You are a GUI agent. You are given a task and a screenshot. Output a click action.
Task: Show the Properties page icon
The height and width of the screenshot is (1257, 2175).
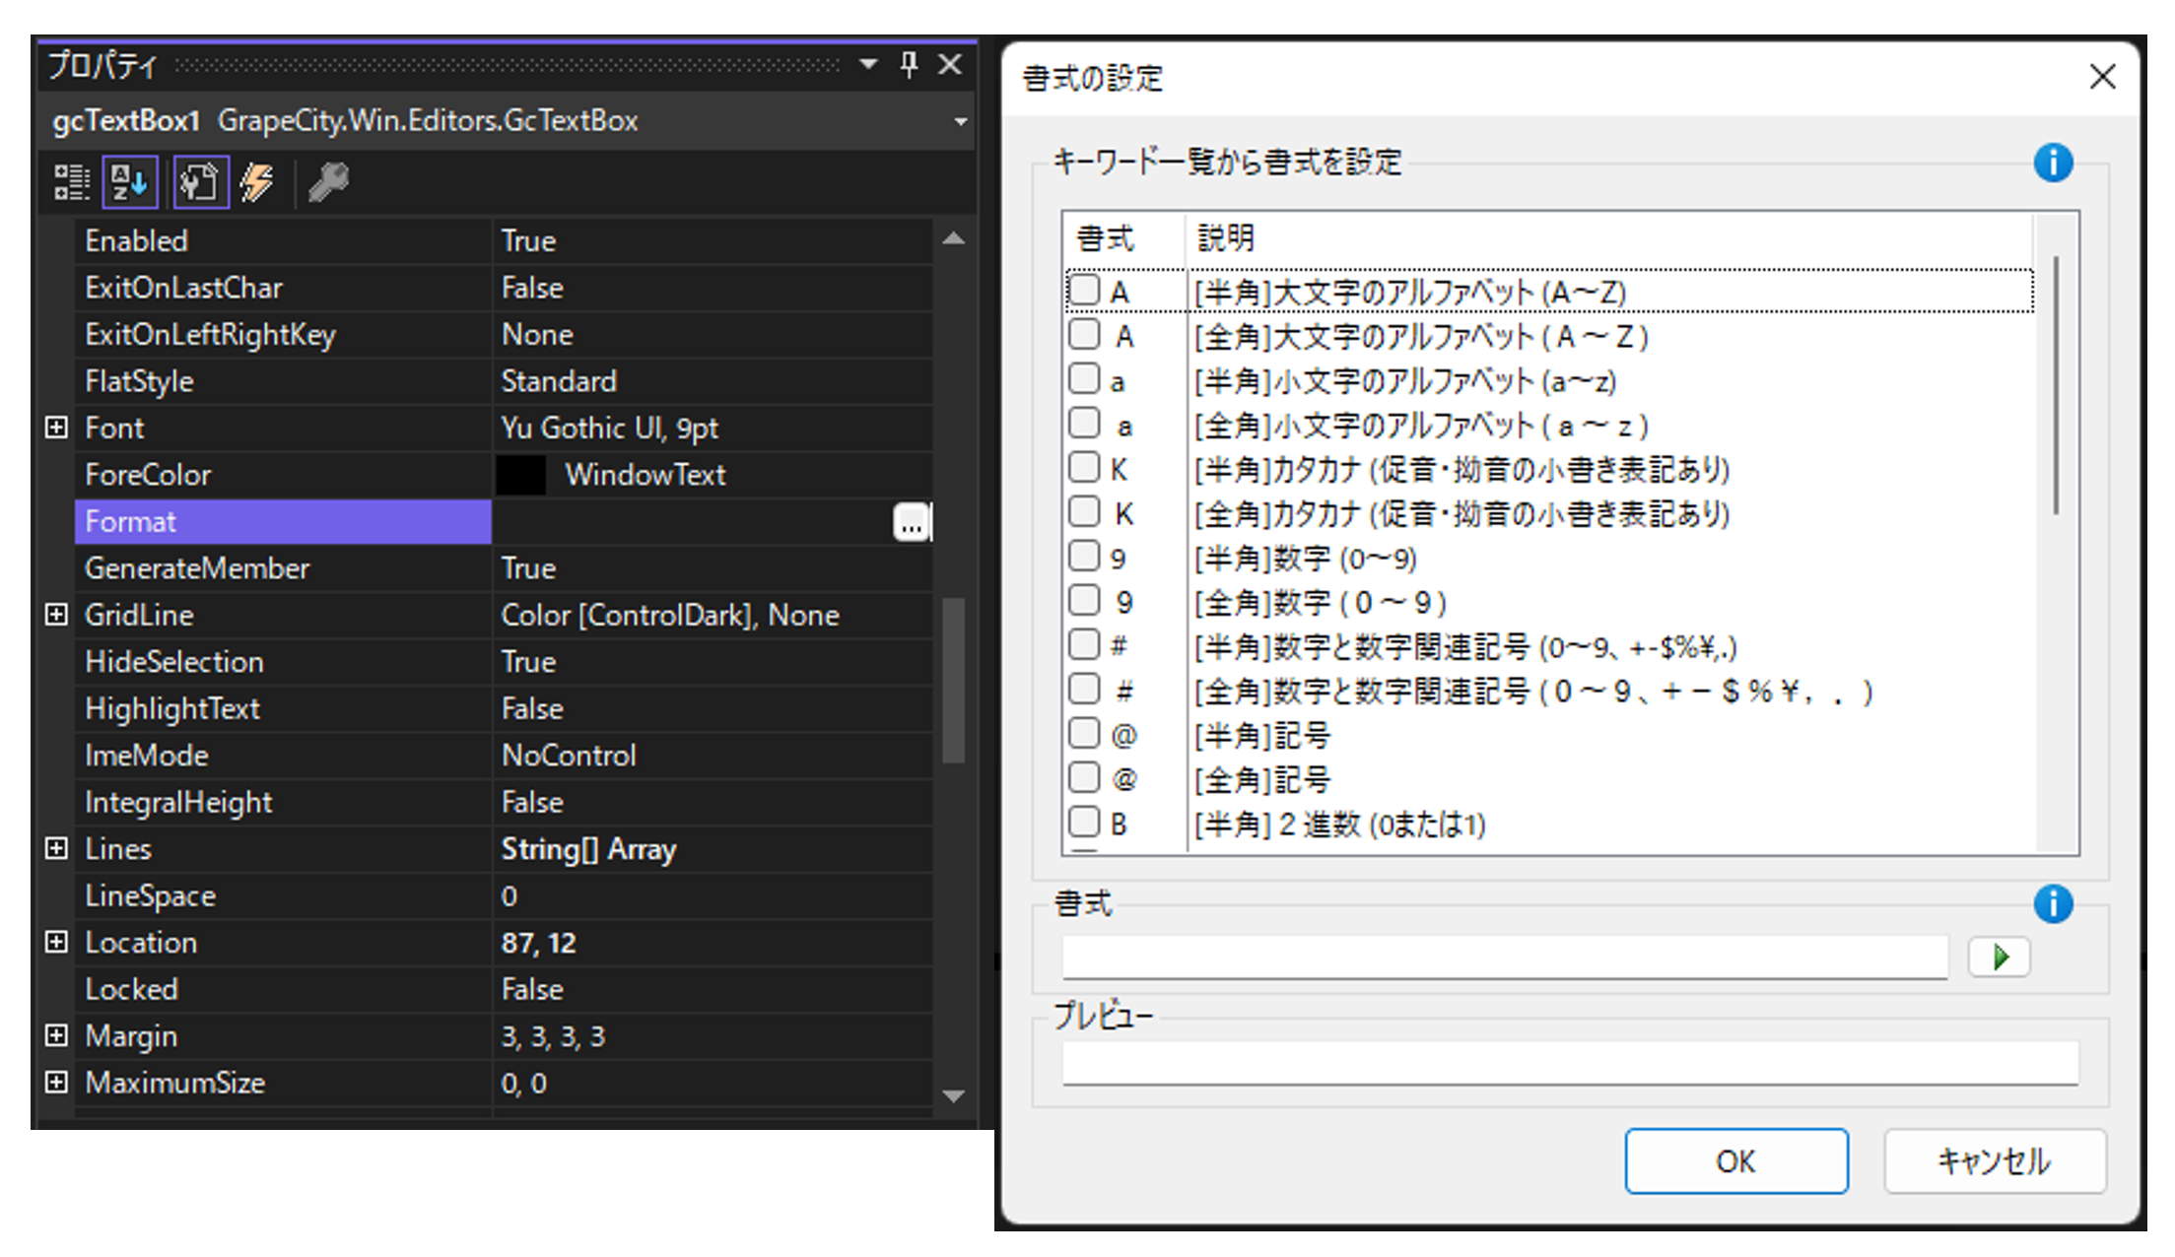click(x=201, y=182)
